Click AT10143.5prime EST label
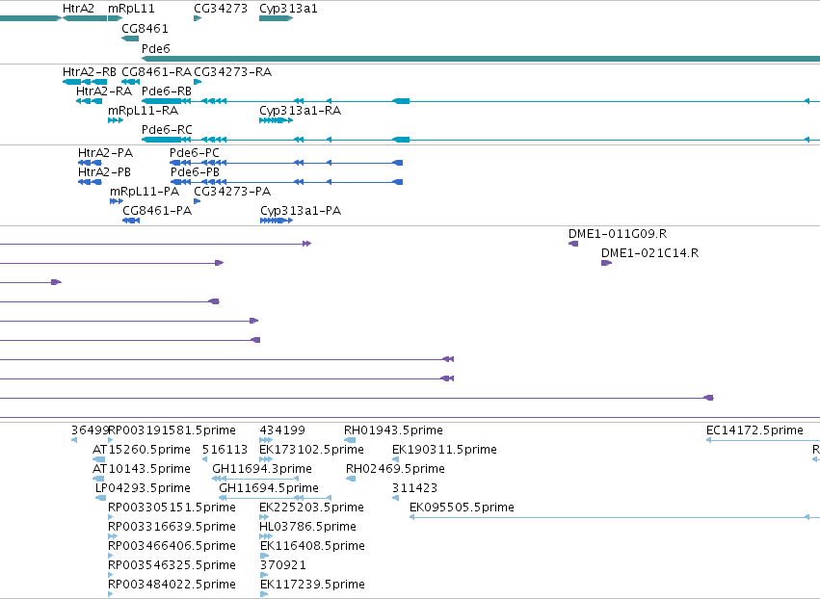The width and height of the screenshot is (820, 599). 142,469
